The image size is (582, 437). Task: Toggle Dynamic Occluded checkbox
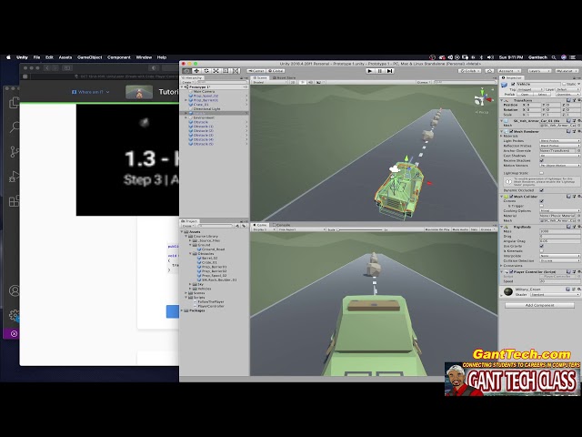[x=542, y=190]
